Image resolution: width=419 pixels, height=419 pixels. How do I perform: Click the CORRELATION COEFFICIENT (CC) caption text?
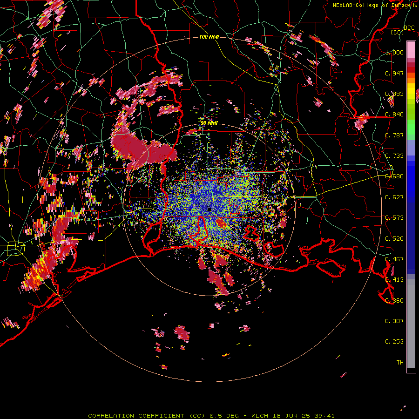coord(147,416)
